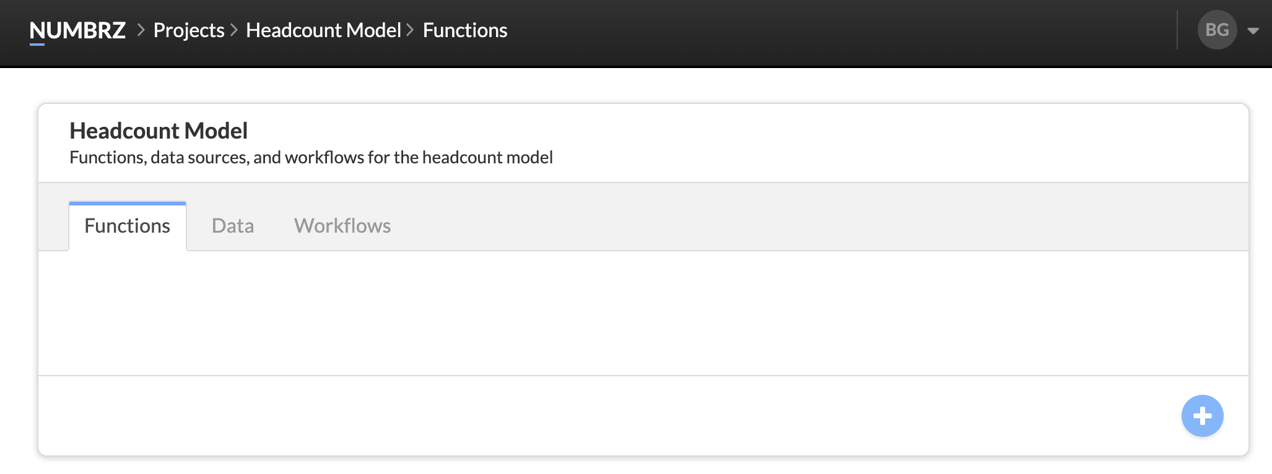Switch to the Data tab
This screenshot has height=474, width=1272.
[233, 226]
